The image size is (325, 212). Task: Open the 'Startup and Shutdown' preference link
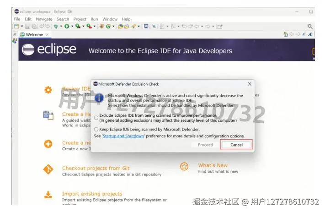tap(123, 136)
